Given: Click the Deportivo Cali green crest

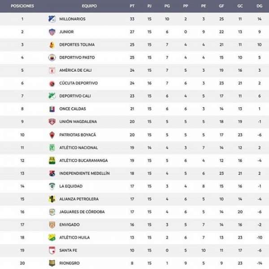Looking at the screenshot, I should (x=52, y=96).
